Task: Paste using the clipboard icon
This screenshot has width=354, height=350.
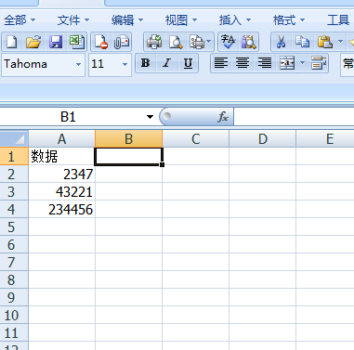Action: [x=325, y=42]
